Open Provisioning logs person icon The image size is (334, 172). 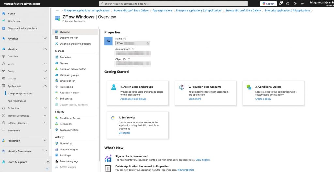57,161
